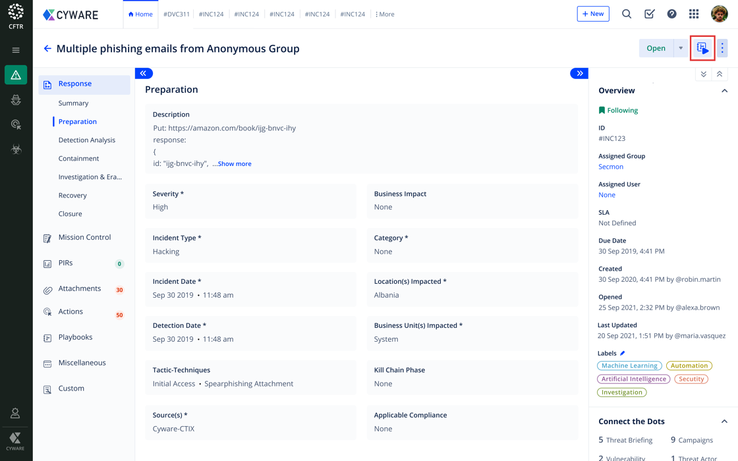Collapse the Overview section
The height and width of the screenshot is (461, 738).
tap(724, 91)
